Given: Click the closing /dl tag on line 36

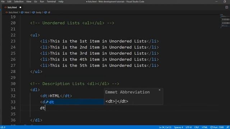Looking at the screenshot, I should pyautogui.click(x=36, y=120).
